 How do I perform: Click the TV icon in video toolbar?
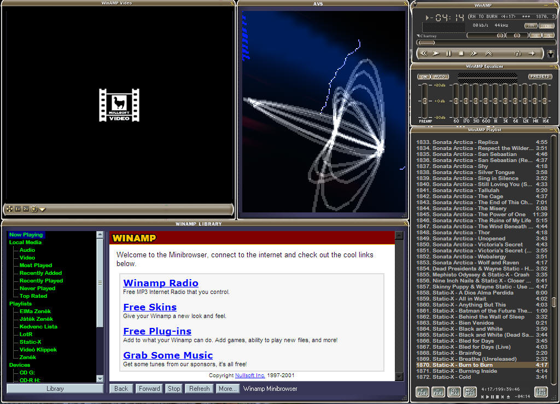coord(34,209)
